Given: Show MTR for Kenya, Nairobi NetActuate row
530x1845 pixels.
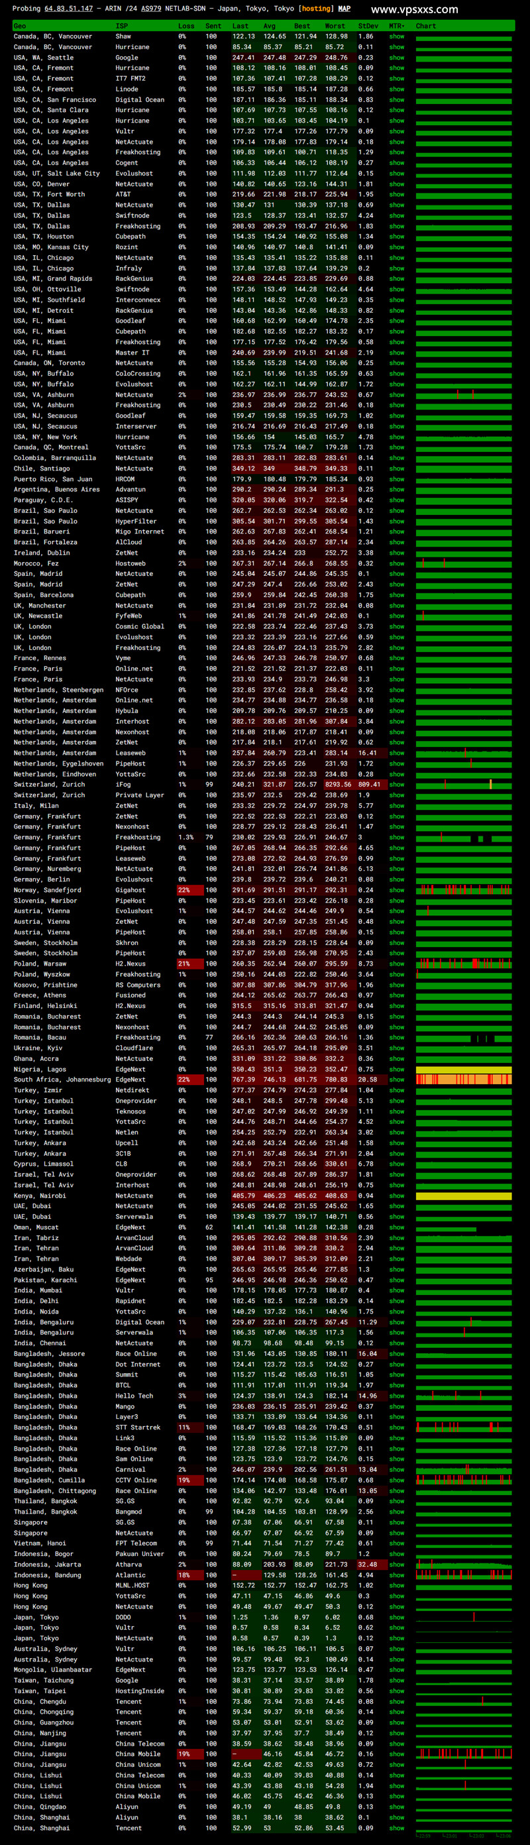Looking at the screenshot, I should point(396,1196).
